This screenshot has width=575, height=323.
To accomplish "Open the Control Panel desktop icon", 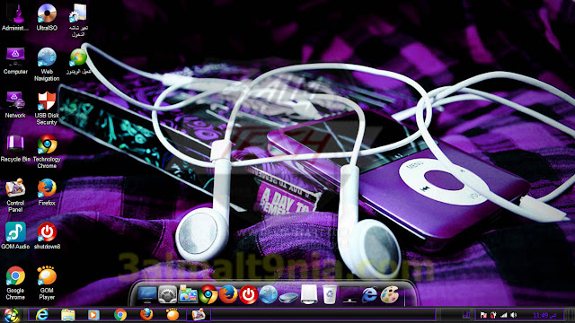I will 15,196.
